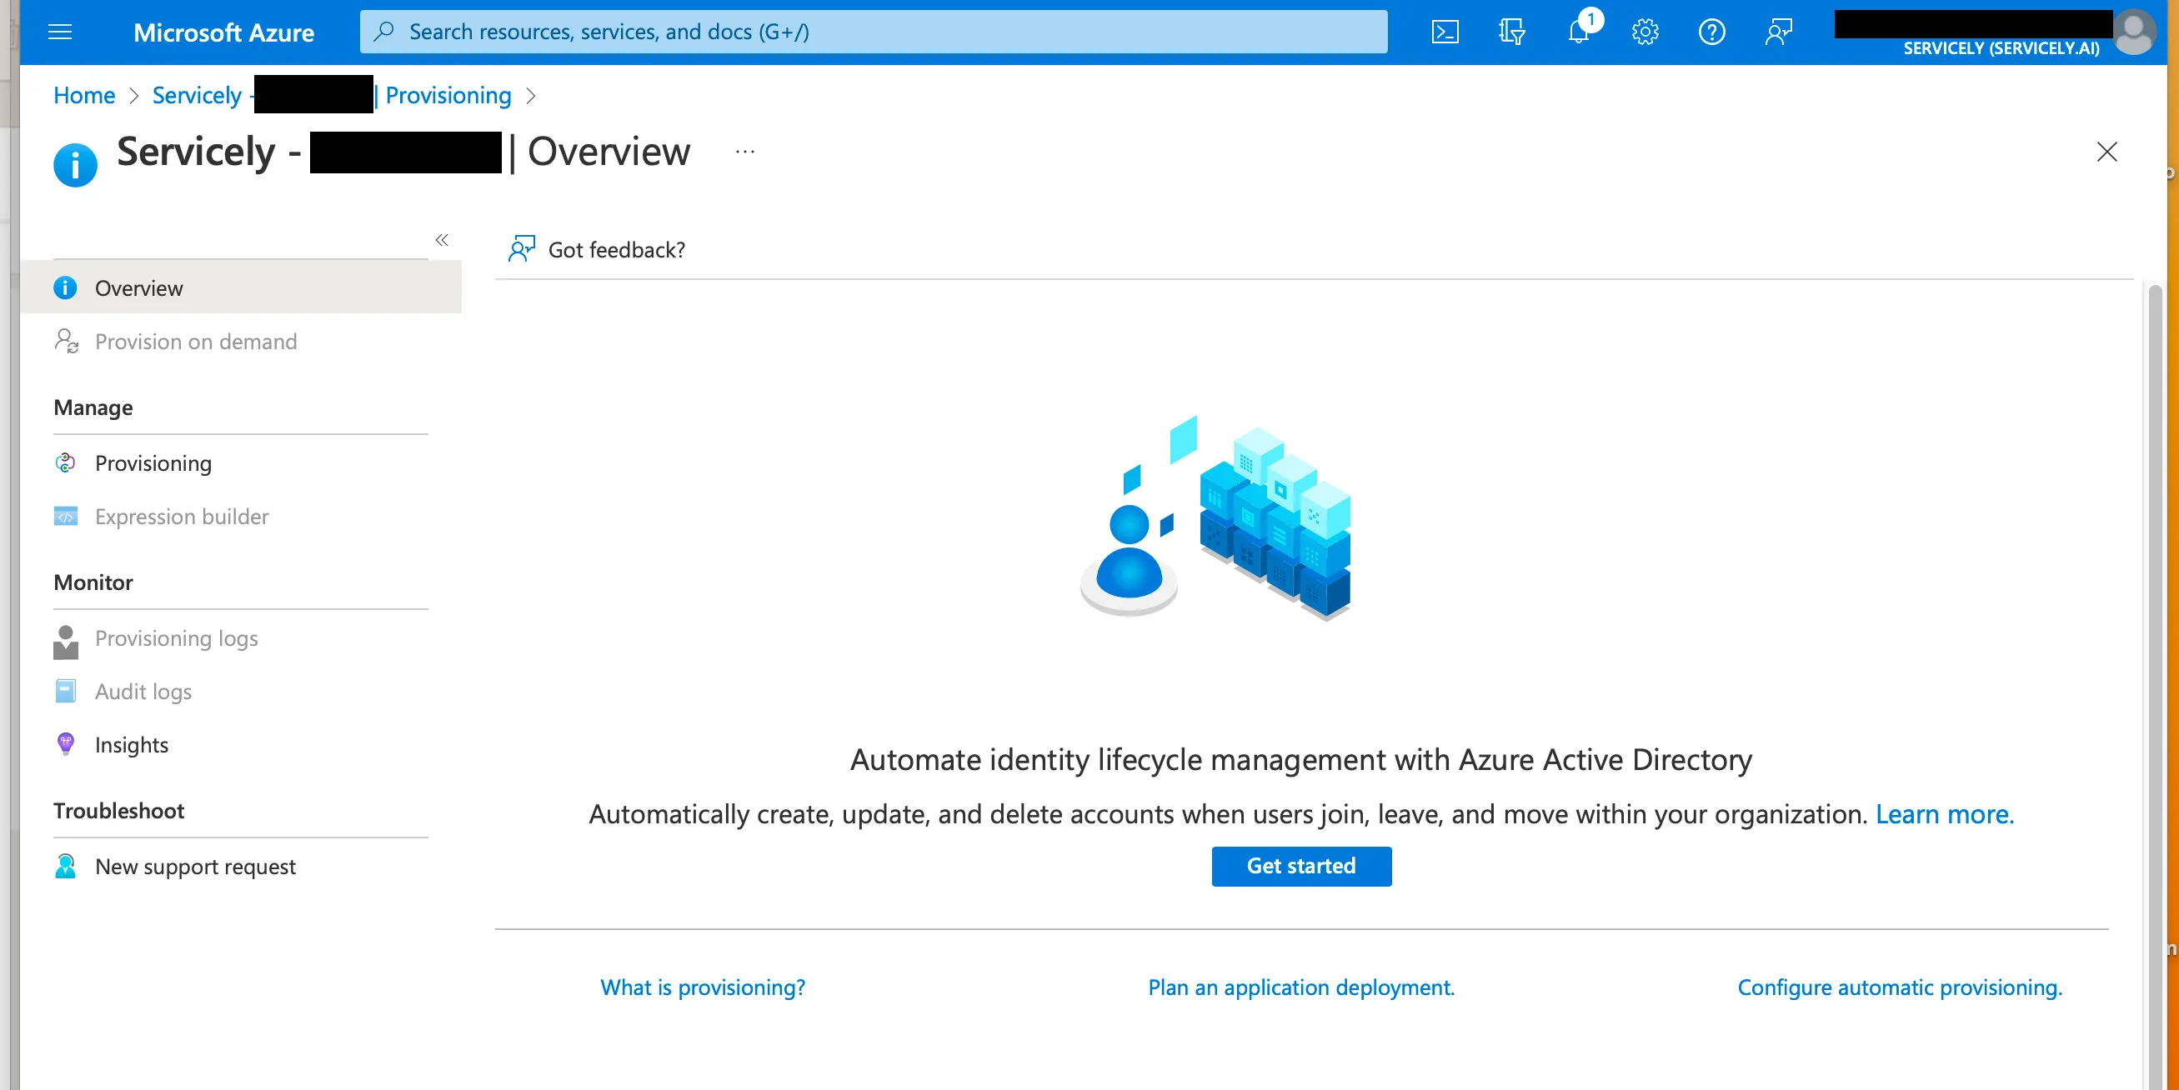Open the Directories and subscriptions filter
2179x1090 pixels.
point(1510,32)
